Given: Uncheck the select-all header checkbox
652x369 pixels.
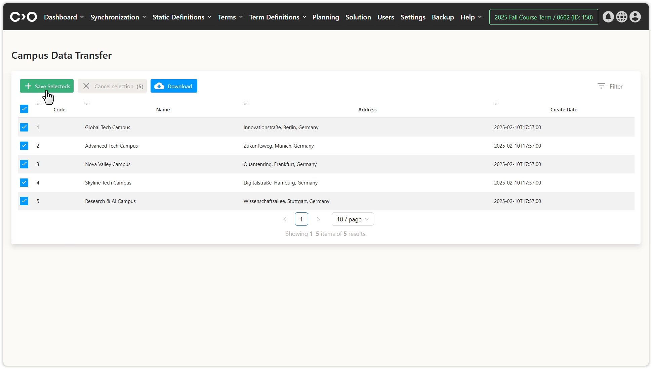Looking at the screenshot, I should click(x=24, y=109).
